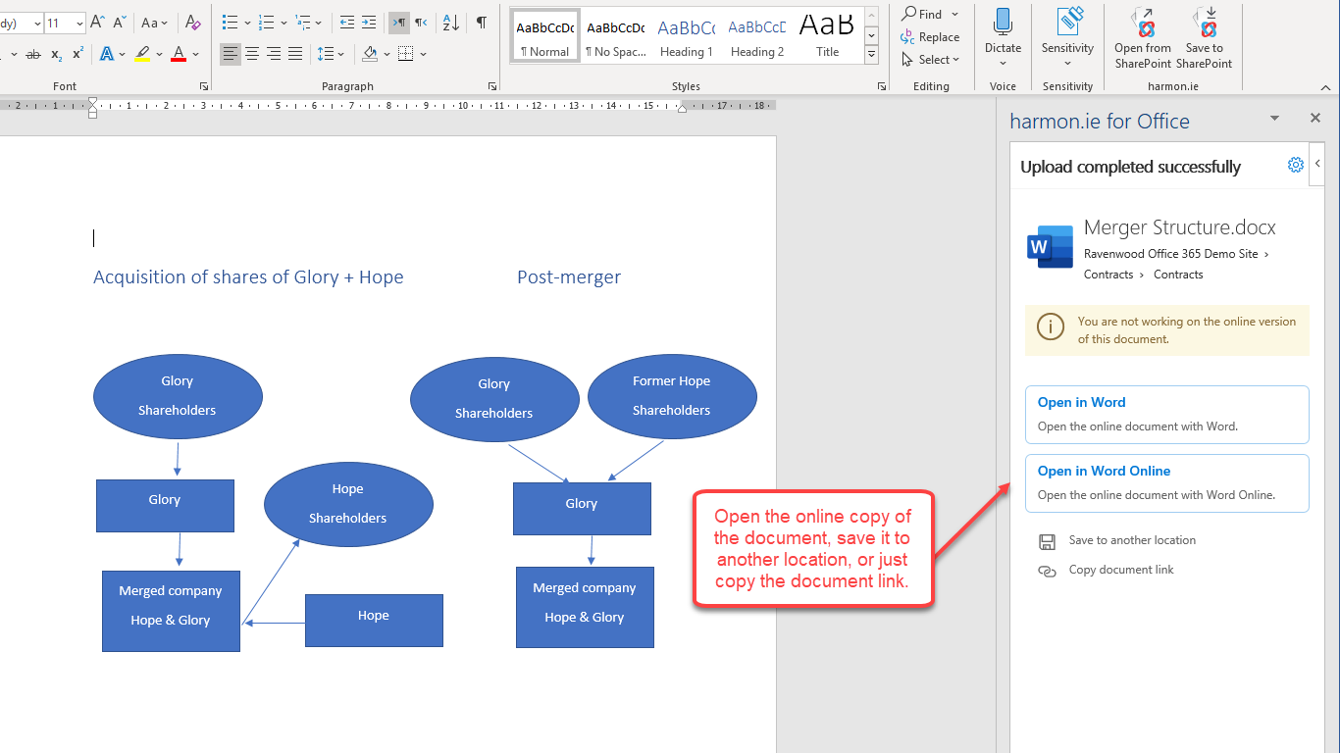Open Replace dialog
The height and width of the screenshot is (753, 1340).
click(x=930, y=37)
